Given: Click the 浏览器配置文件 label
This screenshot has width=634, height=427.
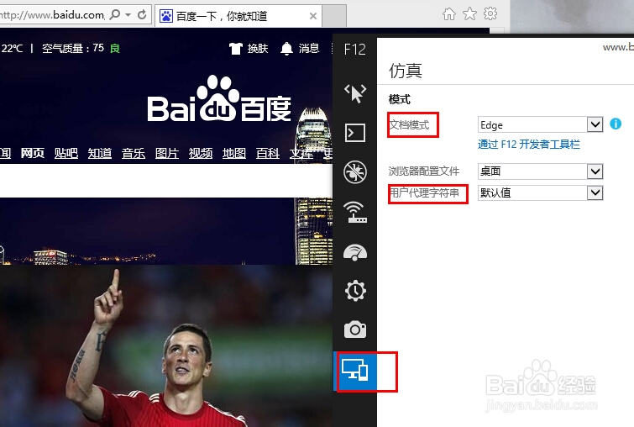Looking at the screenshot, I should click(424, 171).
